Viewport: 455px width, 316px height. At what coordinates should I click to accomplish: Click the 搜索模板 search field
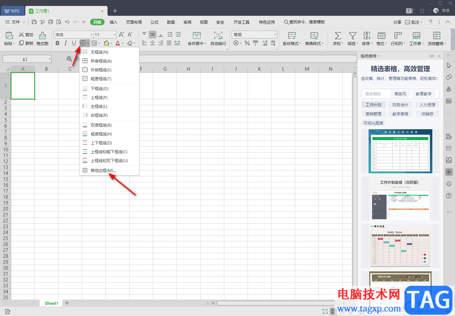click(375, 94)
